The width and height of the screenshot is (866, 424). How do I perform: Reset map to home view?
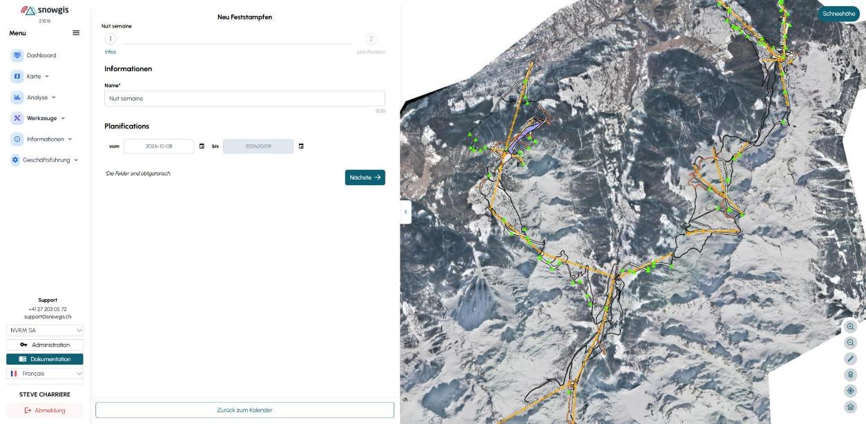(851, 407)
